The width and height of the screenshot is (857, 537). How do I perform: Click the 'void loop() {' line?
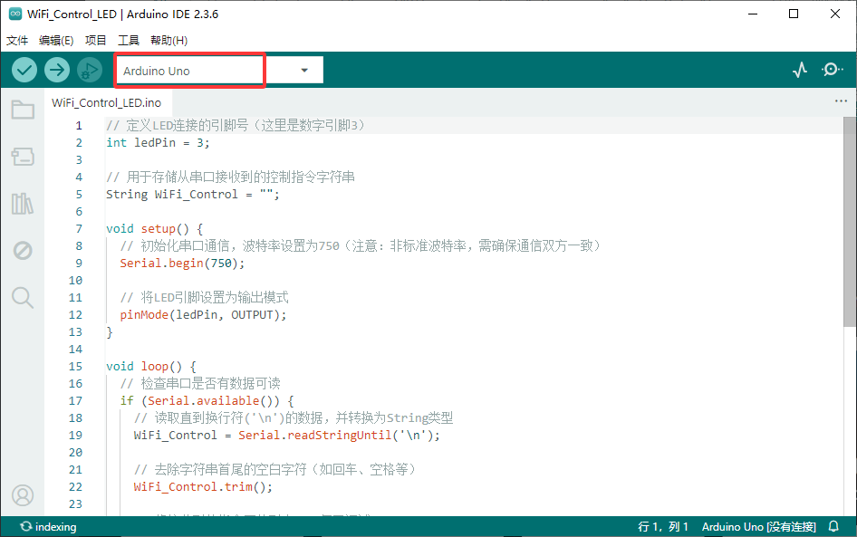coord(151,367)
